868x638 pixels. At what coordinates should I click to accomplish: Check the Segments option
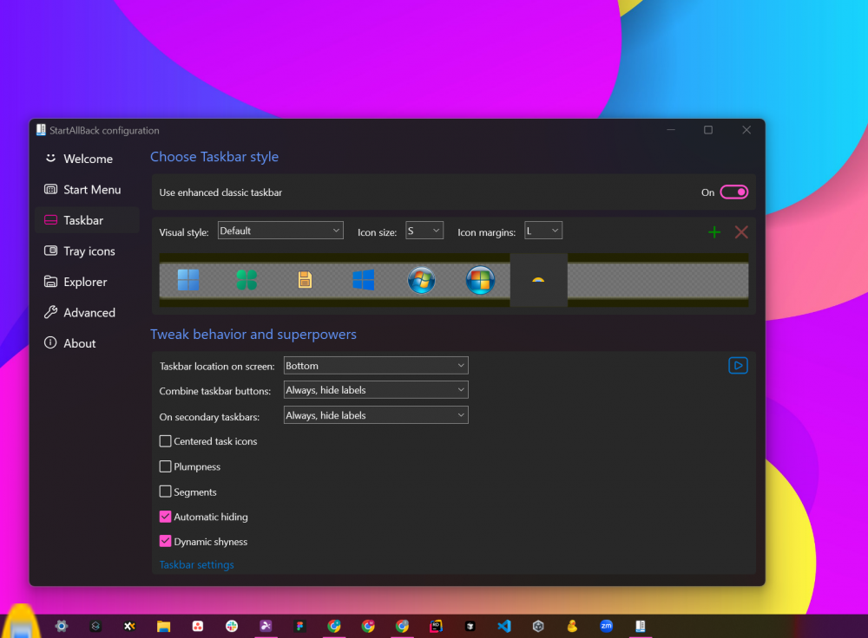point(166,492)
